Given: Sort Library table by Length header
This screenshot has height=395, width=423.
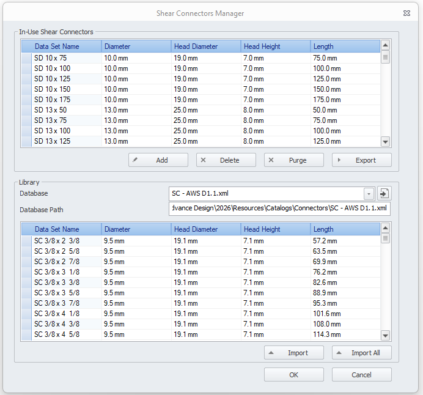Looking at the screenshot, I should pyautogui.click(x=345, y=229).
